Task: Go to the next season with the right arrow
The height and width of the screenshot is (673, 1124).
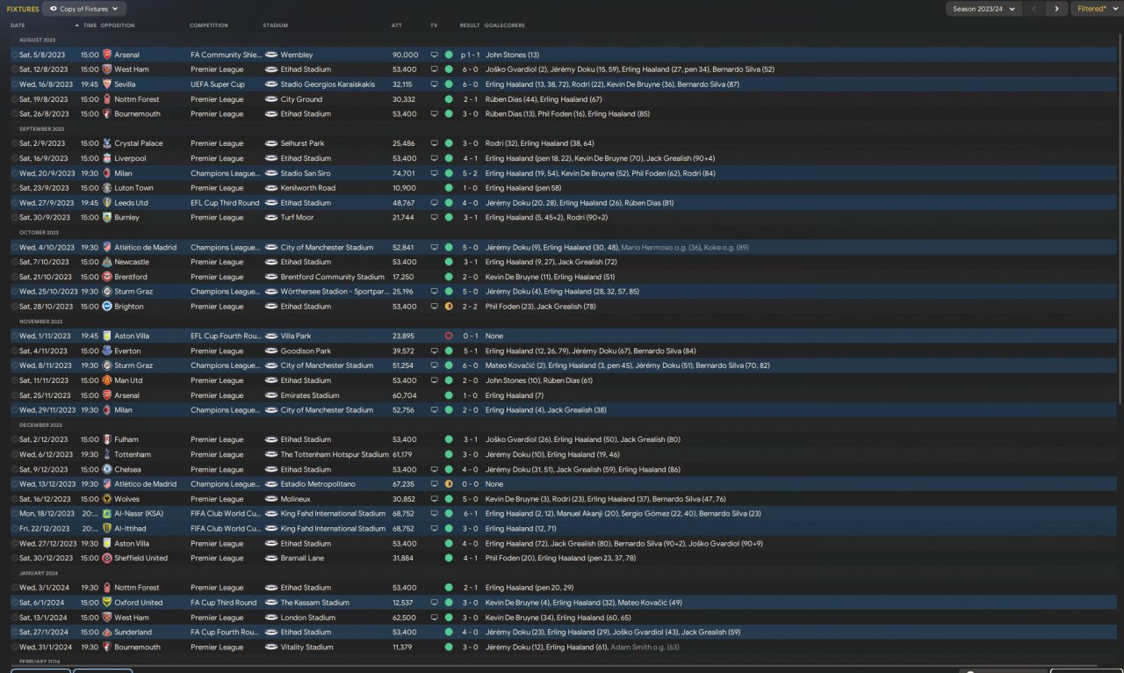Action: coord(1056,9)
